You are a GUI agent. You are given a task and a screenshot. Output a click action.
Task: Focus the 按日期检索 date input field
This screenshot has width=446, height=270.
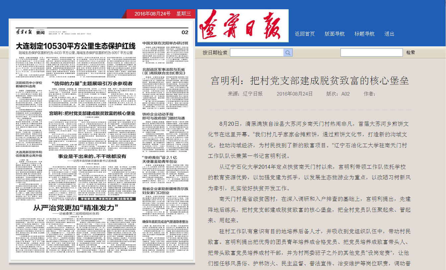pos(257,53)
